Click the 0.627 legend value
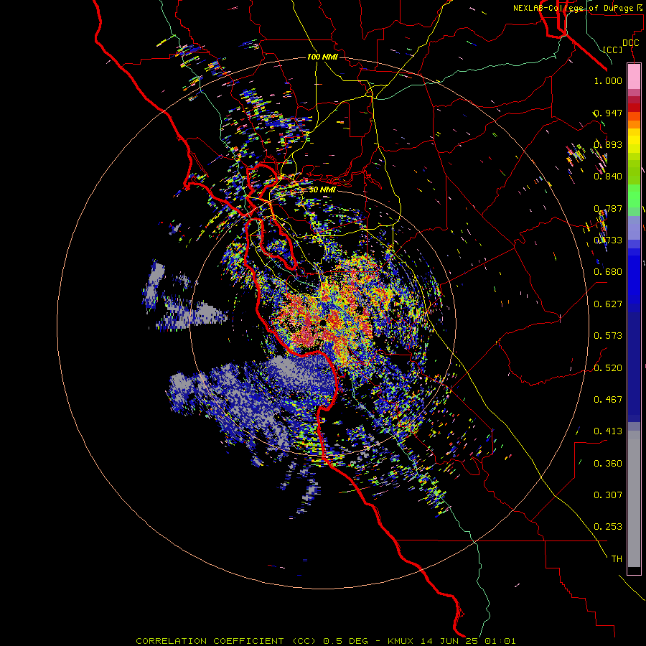 [608, 304]
